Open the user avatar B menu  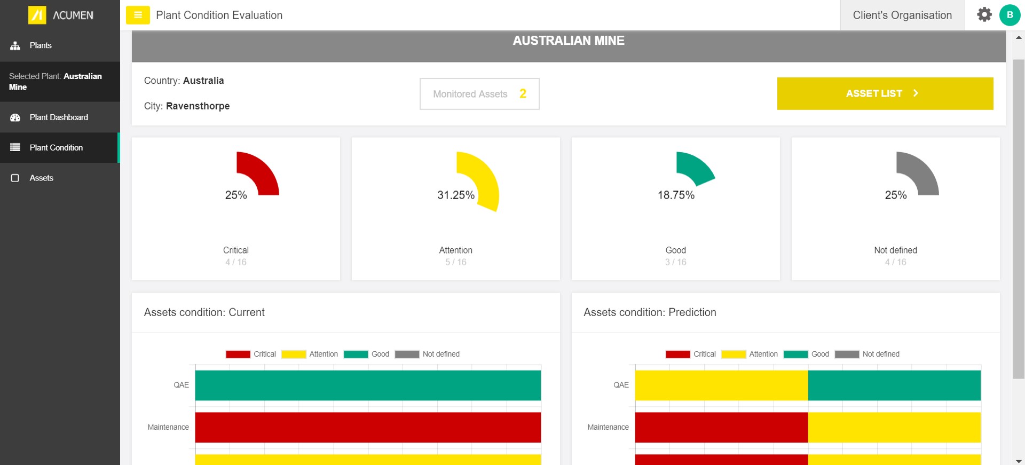(x=1010, y=15)
